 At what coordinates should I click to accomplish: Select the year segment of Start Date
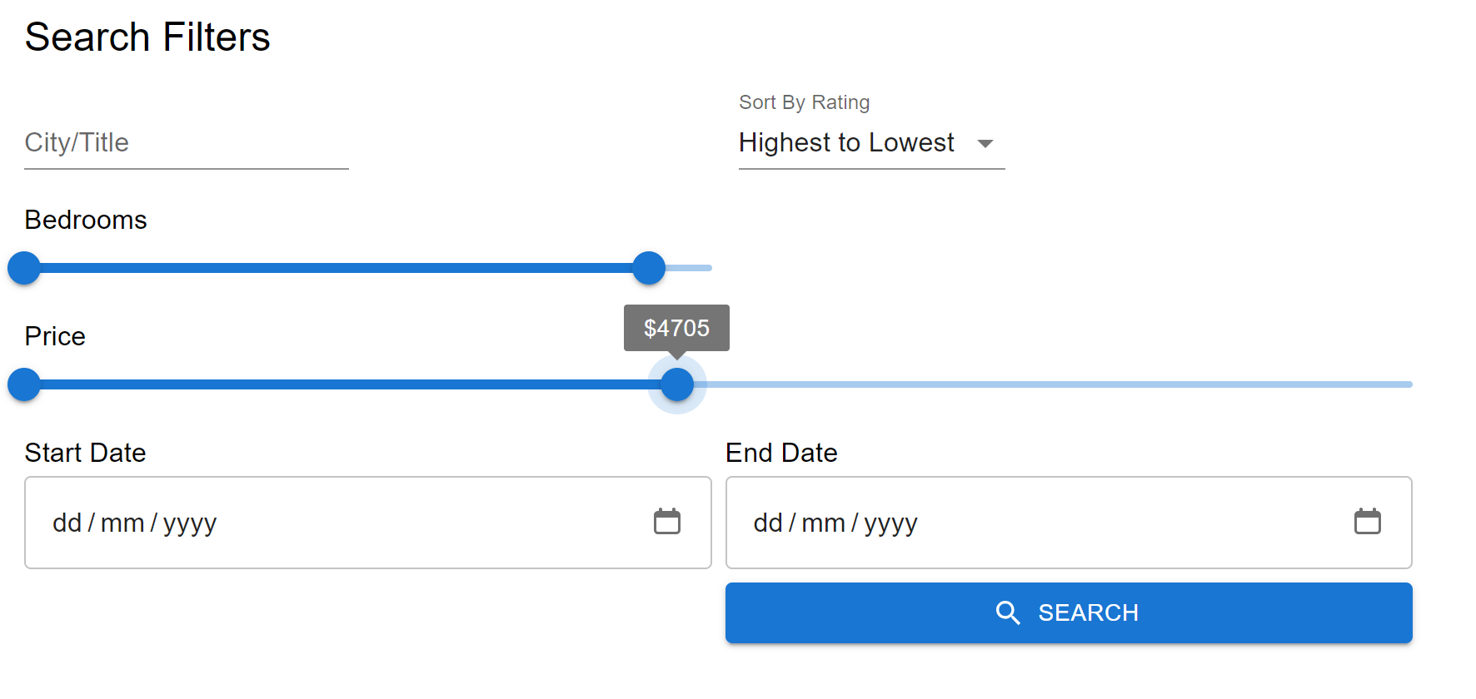pyautogui.click(x=190, y=523)
